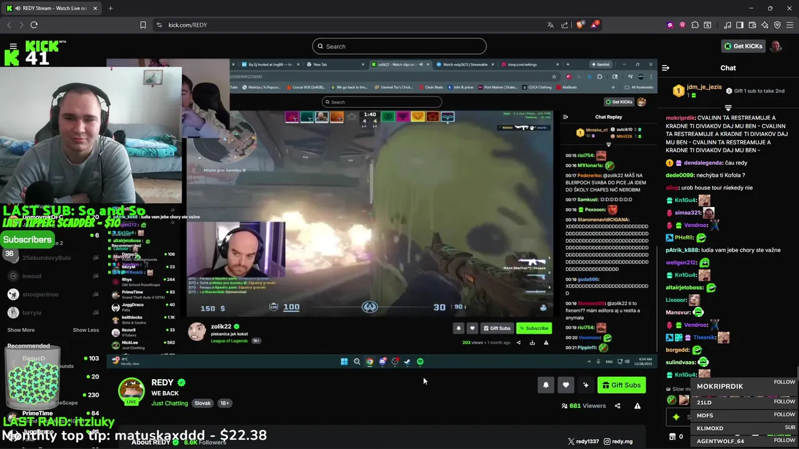Click Steam icon in streamed taskbar

click(407, 362)
